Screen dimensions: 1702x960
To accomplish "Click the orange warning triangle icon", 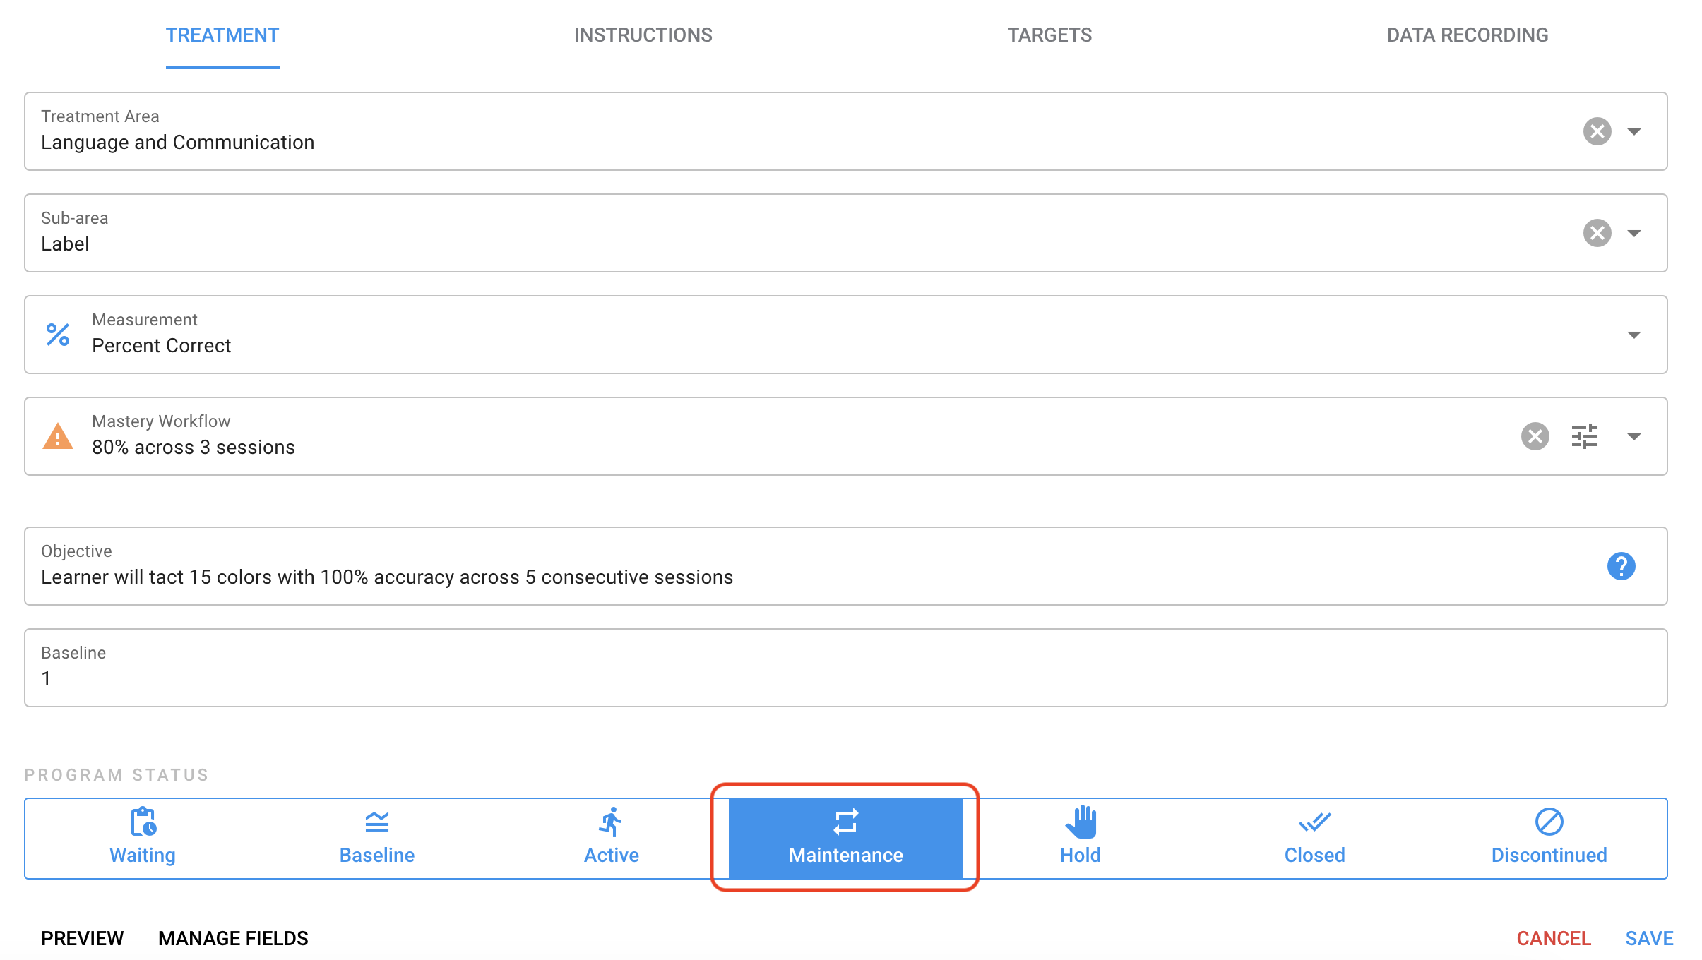I will coord(58,436).
